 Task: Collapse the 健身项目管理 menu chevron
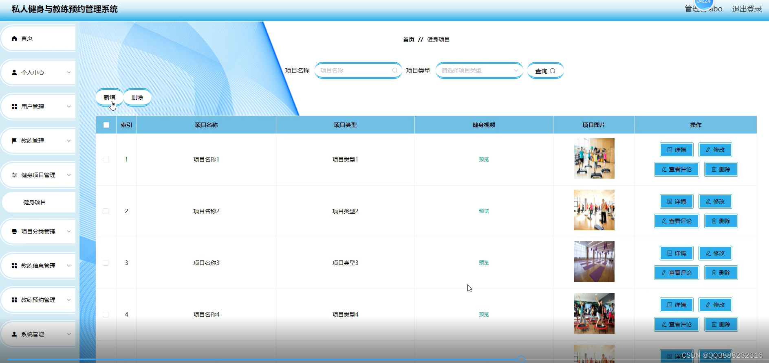(69, 175)
